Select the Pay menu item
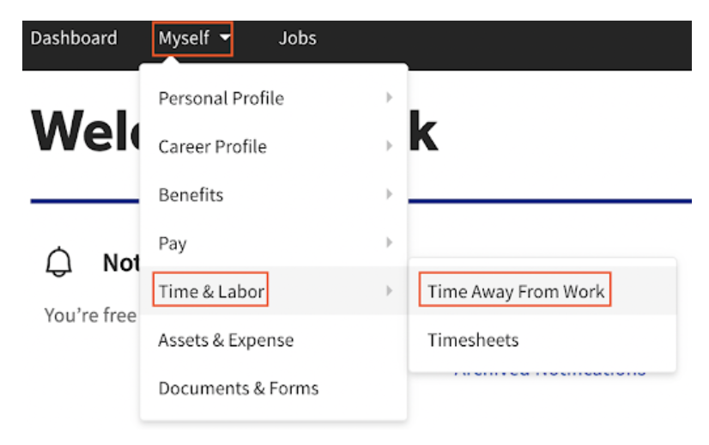 [173, 243]
